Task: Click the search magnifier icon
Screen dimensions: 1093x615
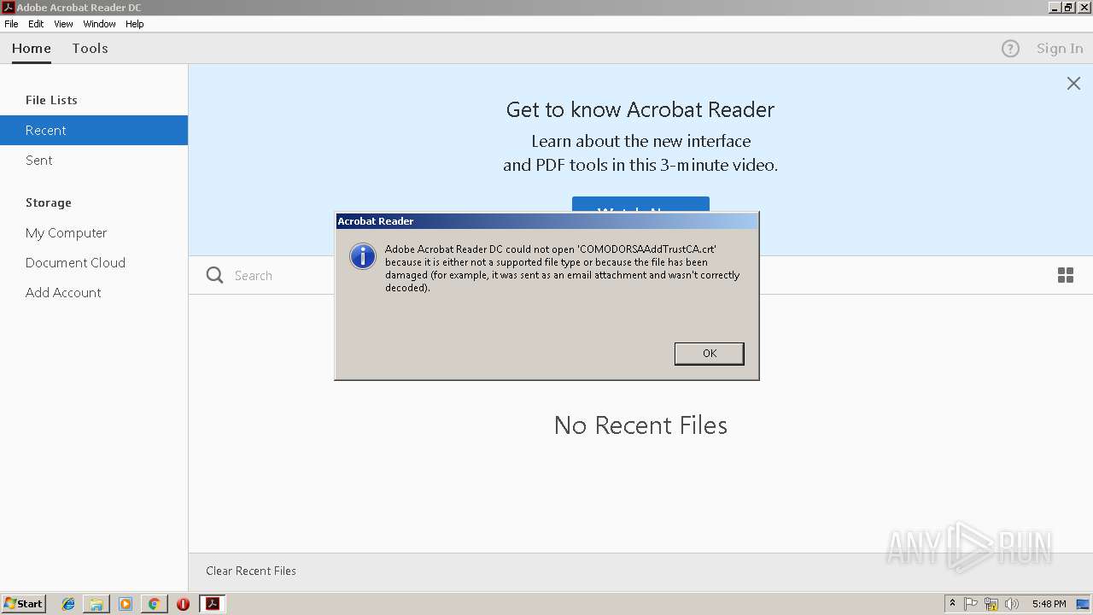Action: coord(215,275)
